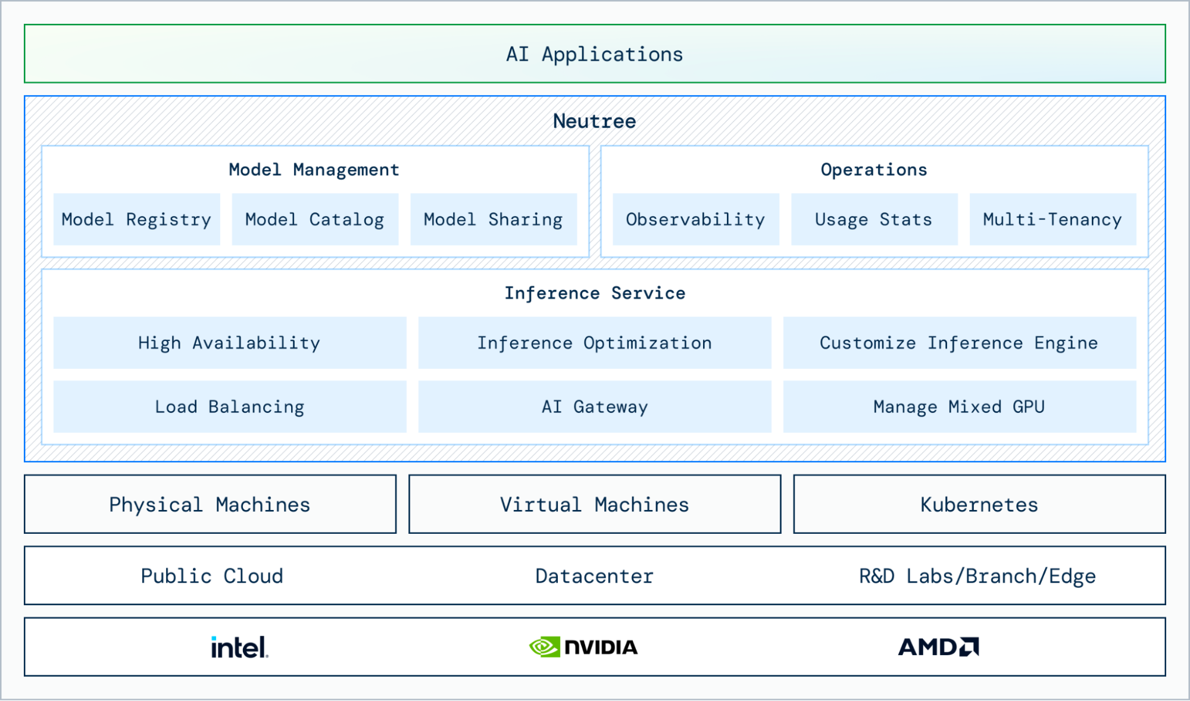
Task: Click the Inference Optimization block
Action: pyautogui.click(x=594, y=343)
